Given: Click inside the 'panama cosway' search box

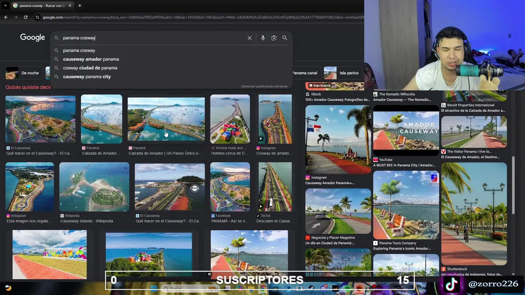Looking at the screenshot, I should pyautogui.click(x=152, y=38).
